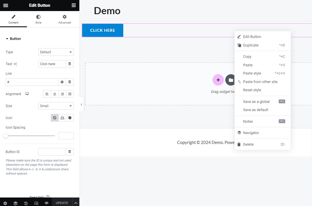Open dynamic tags for Link field

(70, 82)
